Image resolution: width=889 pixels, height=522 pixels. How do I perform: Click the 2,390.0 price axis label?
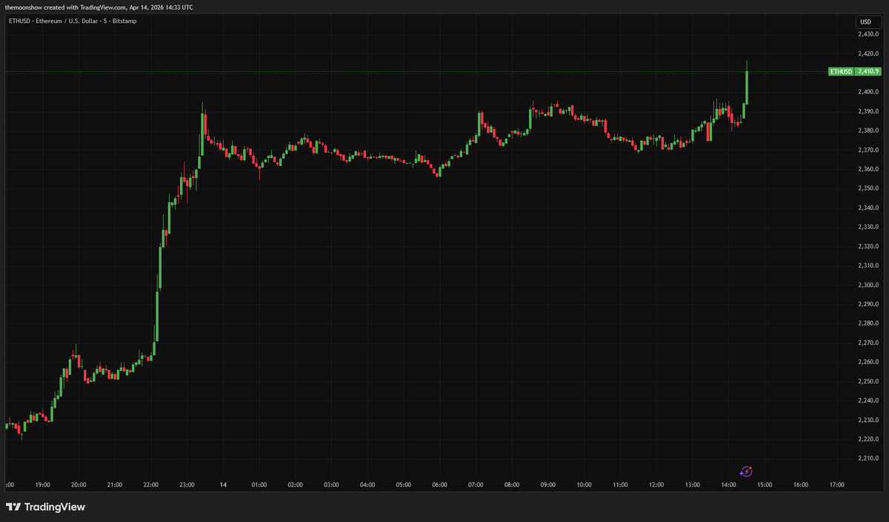868,111
